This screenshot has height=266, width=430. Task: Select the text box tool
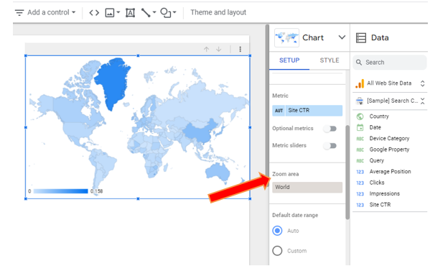130,13
